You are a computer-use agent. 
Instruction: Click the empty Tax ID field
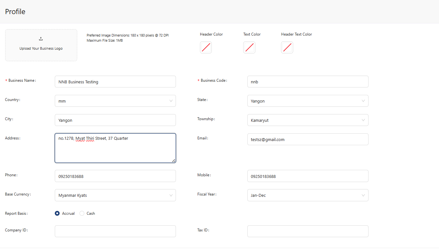pos(307,231)
